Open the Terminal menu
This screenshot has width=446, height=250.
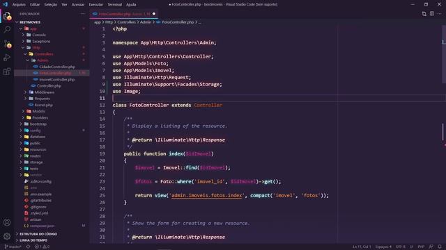[114, 5]
